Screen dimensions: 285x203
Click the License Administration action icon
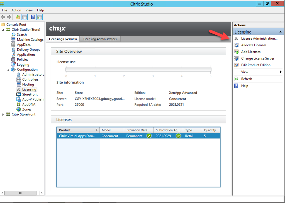236,39
